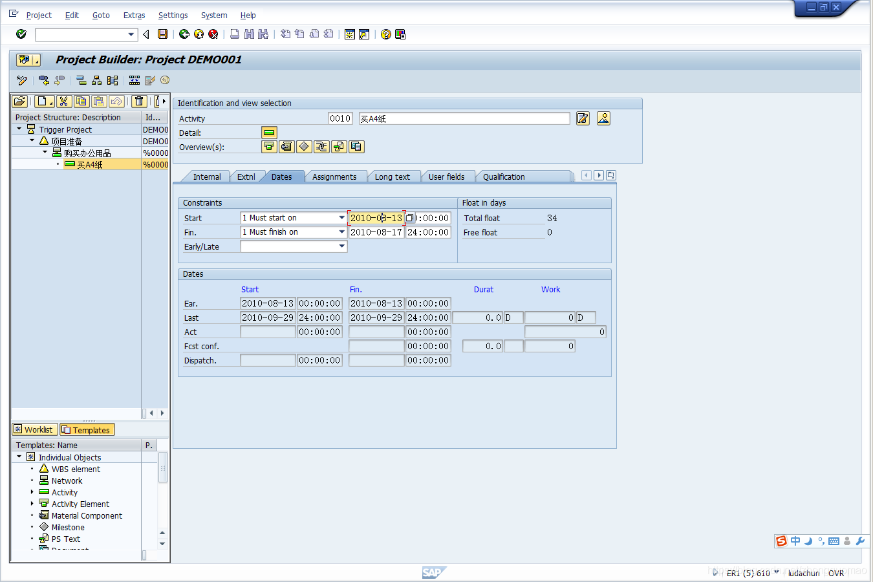
Task: Click the Fin. constraint date field 2010-08-17
Action: pyautogui.click(x=376, y=232)
